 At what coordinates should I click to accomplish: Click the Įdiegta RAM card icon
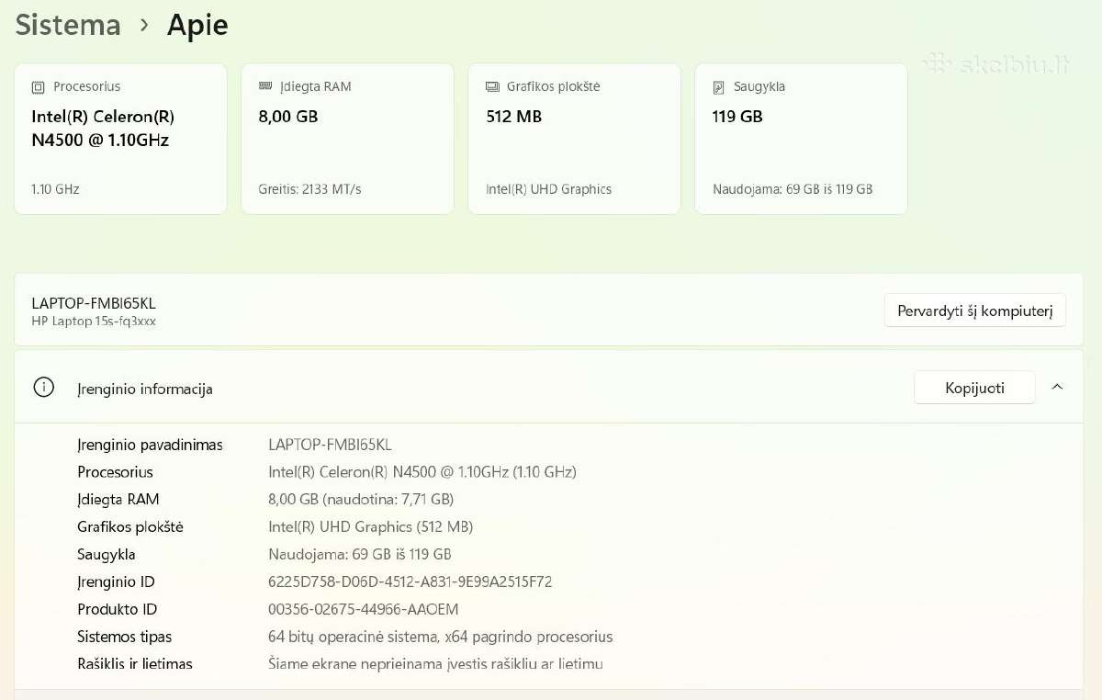click(265, 86)
